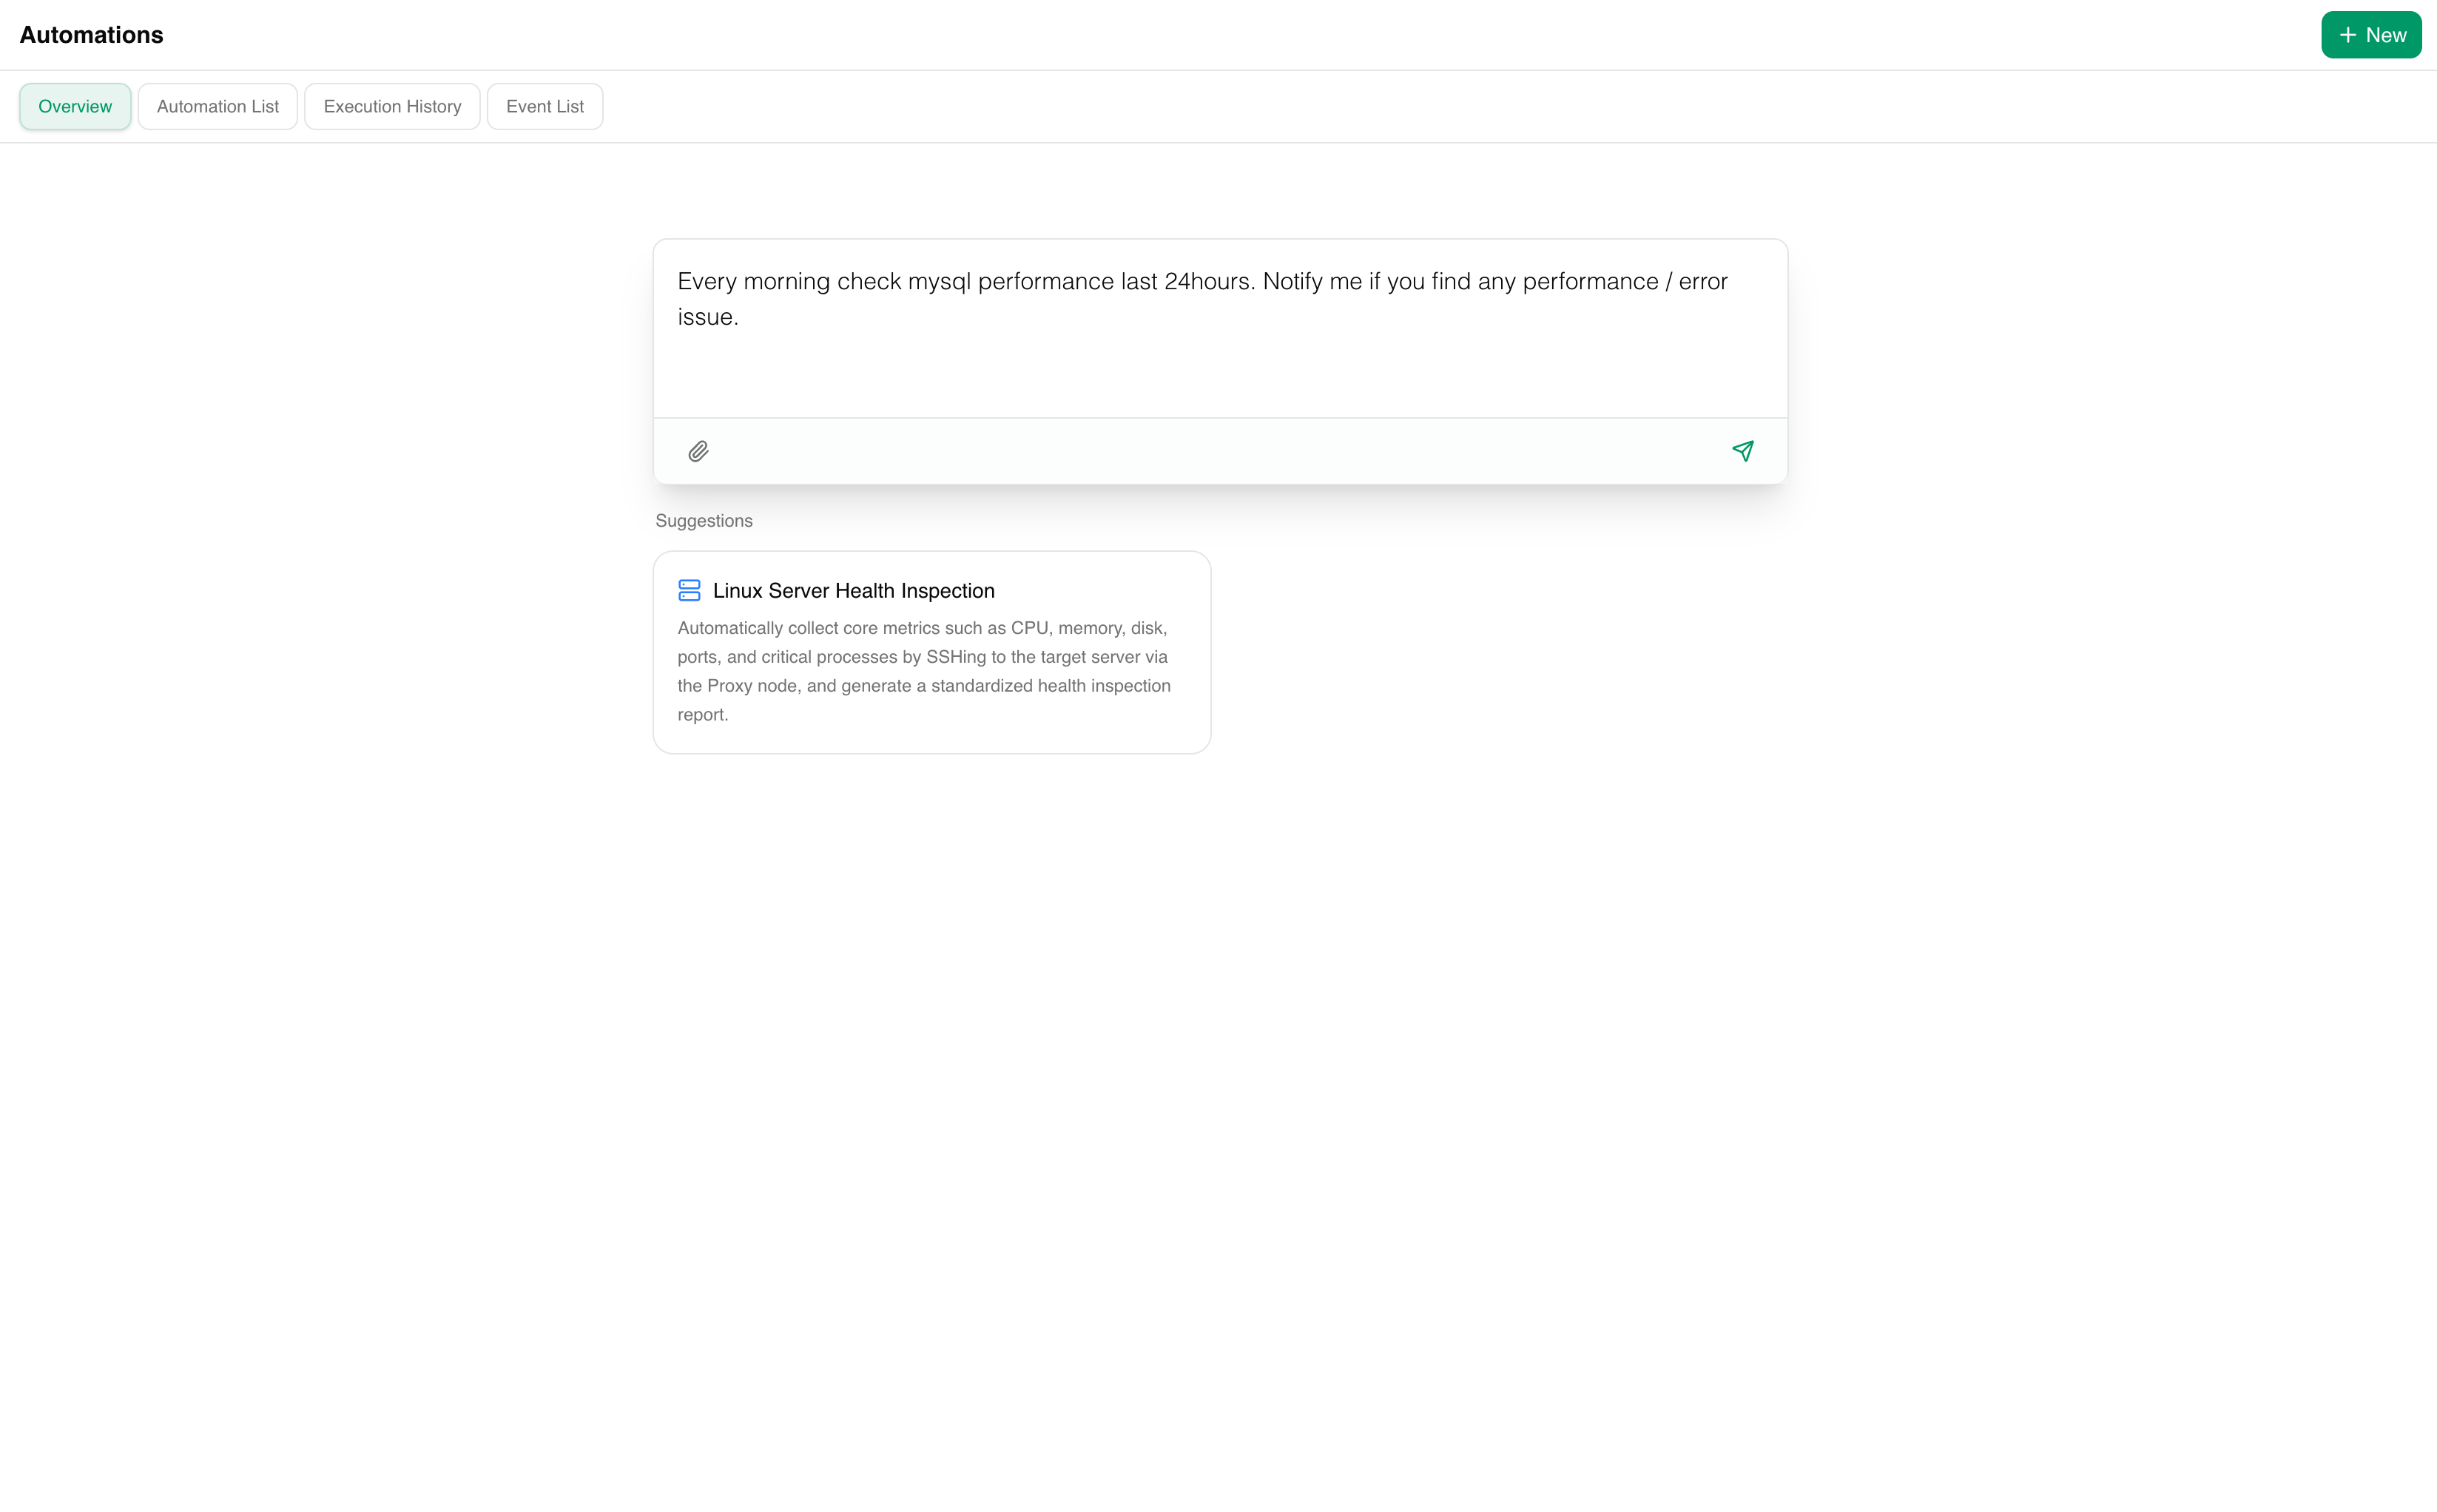Click the prompt box bottom toolbar area
Image resolution: width=2437 pixels, height=1512 pixels.
coord(1219,451)
